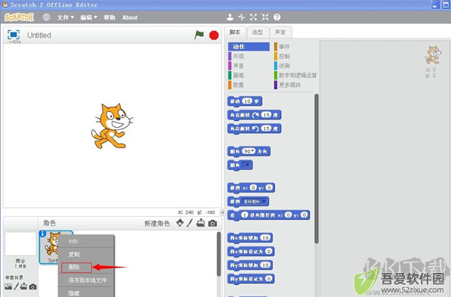
Task: Stop all scripts with red button
Action: [x=214, y=35]
